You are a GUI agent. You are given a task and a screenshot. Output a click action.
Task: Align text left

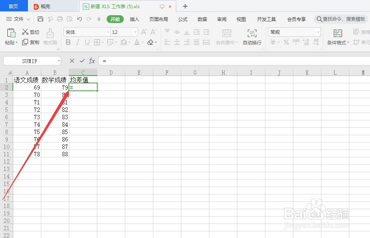pos(167,42)
